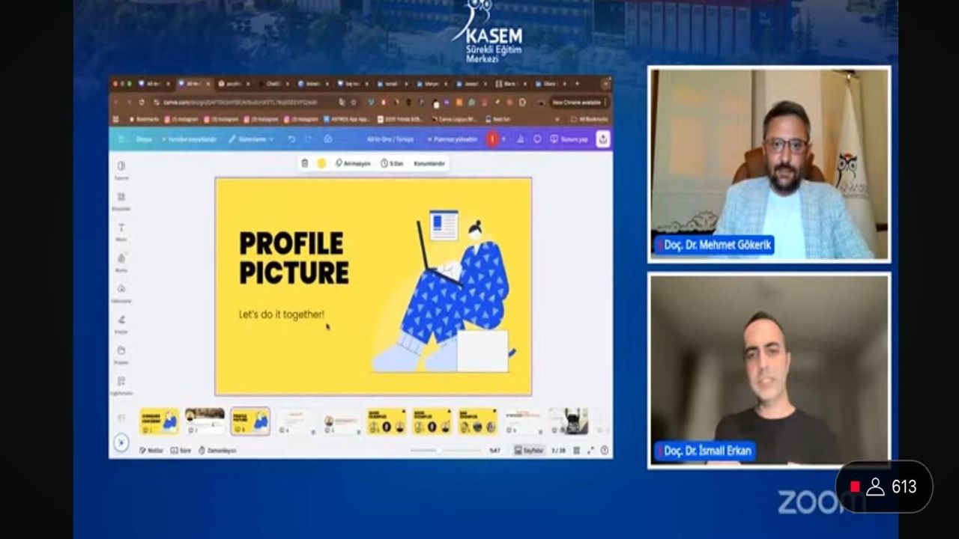Toggle the Notlar notes panel

pos(151,451)
